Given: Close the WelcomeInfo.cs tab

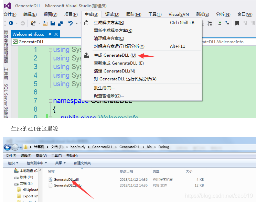Looking at the screenshot, I should (56, 34).
